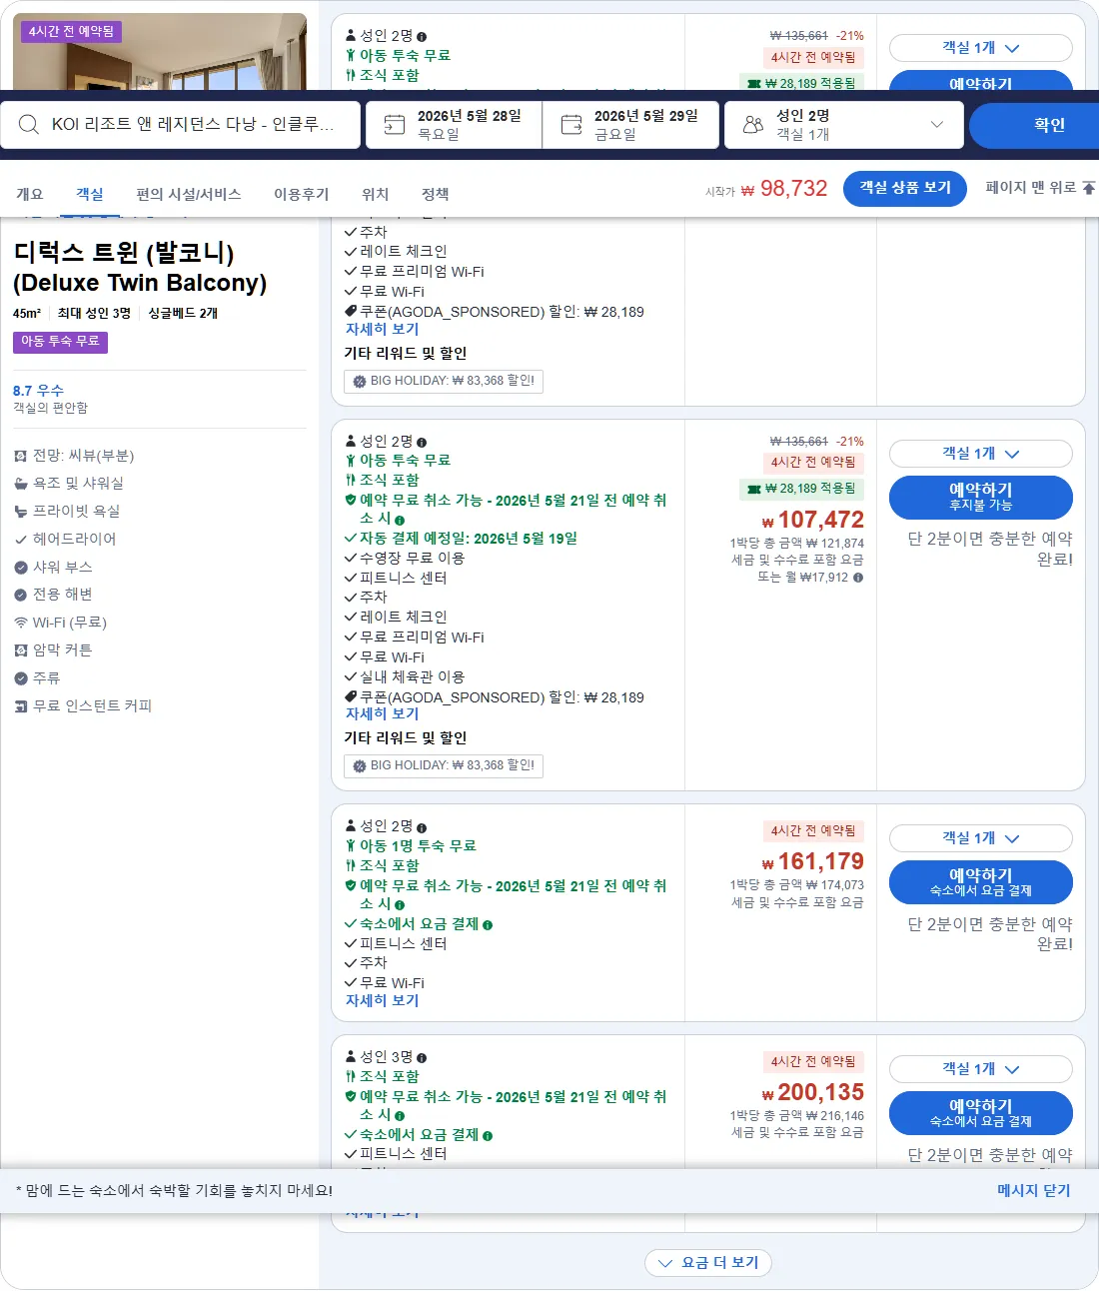Switch to the 편의 시설/서비스 tab

(x=189, y=194)
